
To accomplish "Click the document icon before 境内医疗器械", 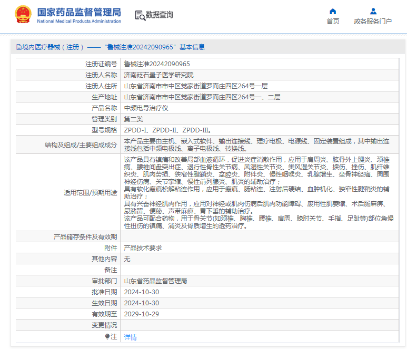I will coord(19,47).
